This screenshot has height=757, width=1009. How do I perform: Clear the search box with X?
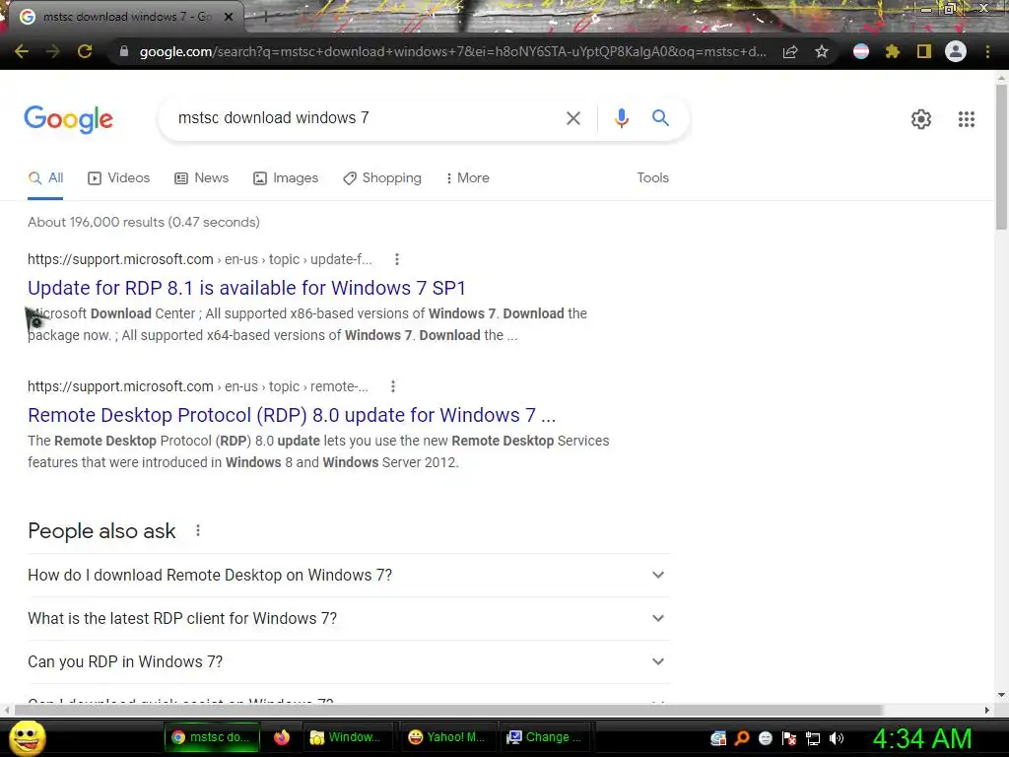tap(572, 118)
